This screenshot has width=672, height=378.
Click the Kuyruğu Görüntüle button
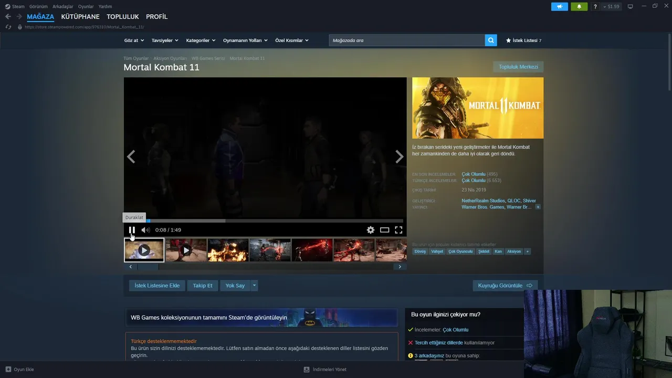(505, 286)
